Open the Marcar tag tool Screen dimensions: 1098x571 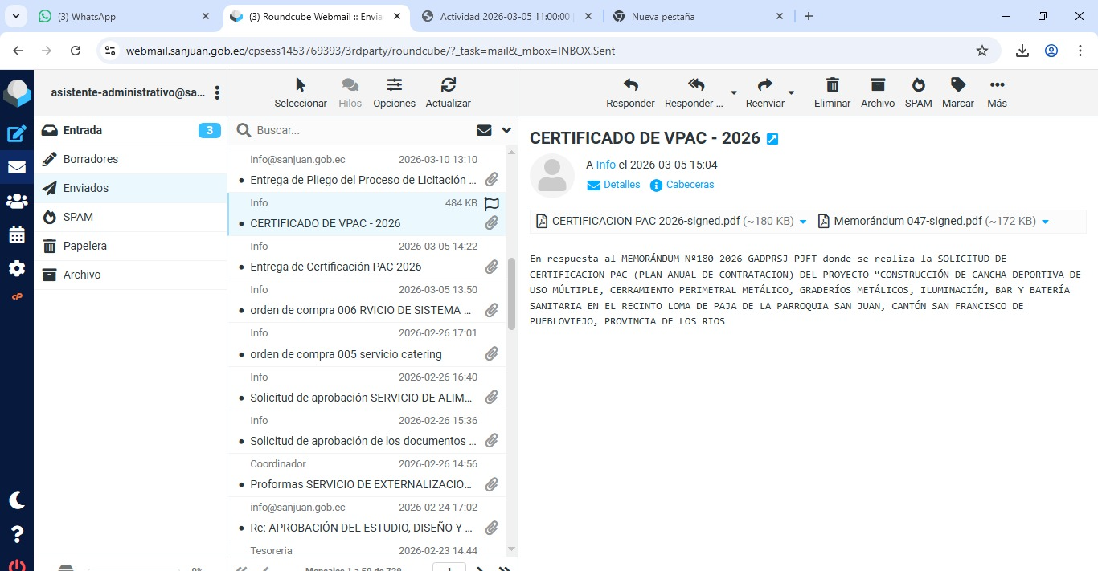(957, 85)
